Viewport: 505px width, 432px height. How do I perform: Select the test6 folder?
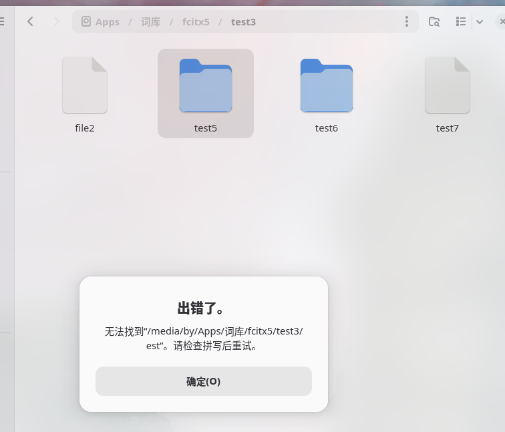[327, 85]
